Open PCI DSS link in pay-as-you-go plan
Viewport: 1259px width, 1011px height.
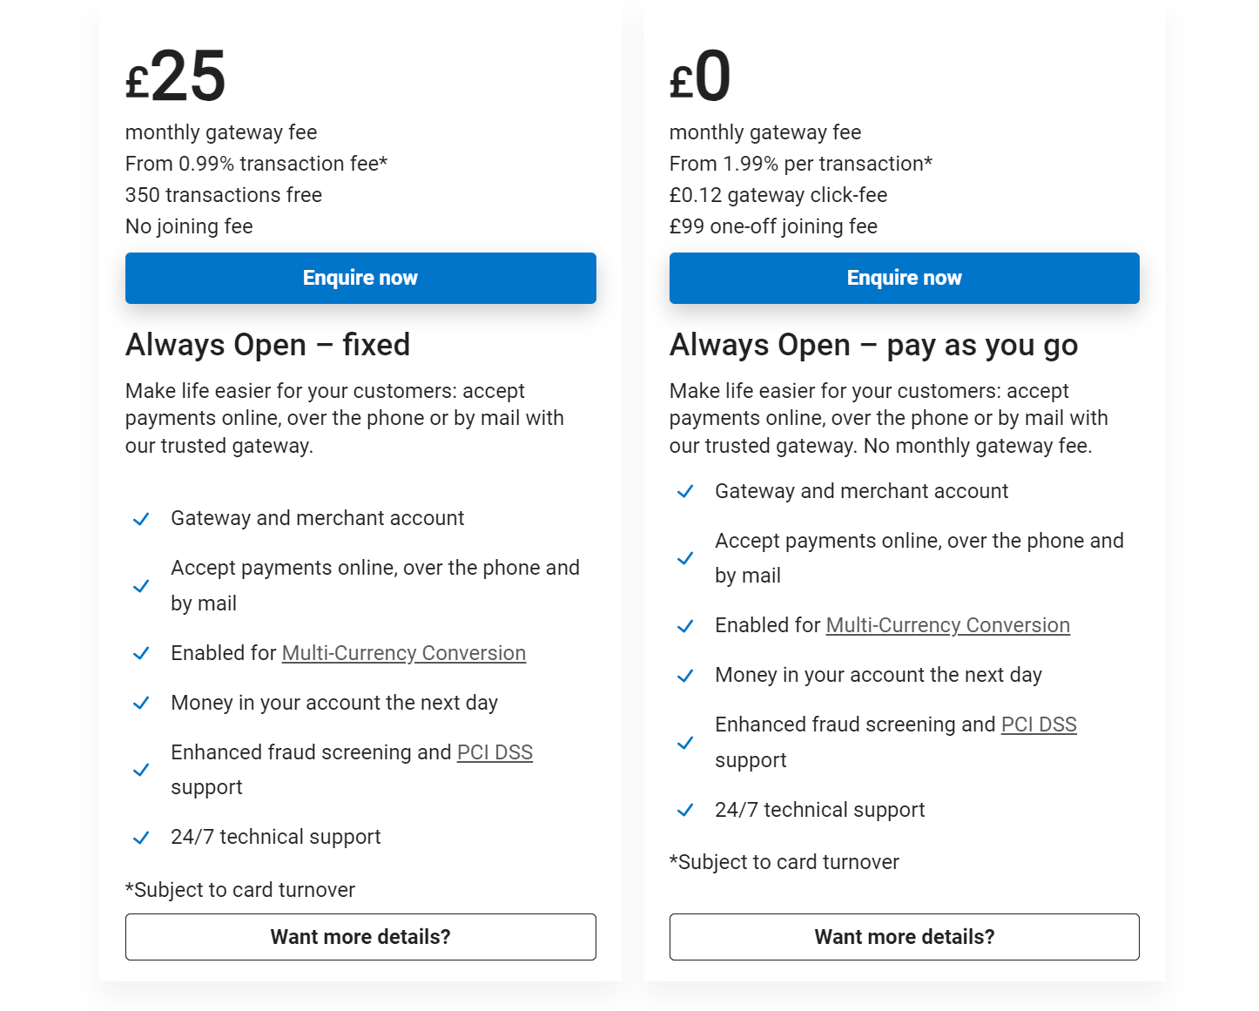1039,725
